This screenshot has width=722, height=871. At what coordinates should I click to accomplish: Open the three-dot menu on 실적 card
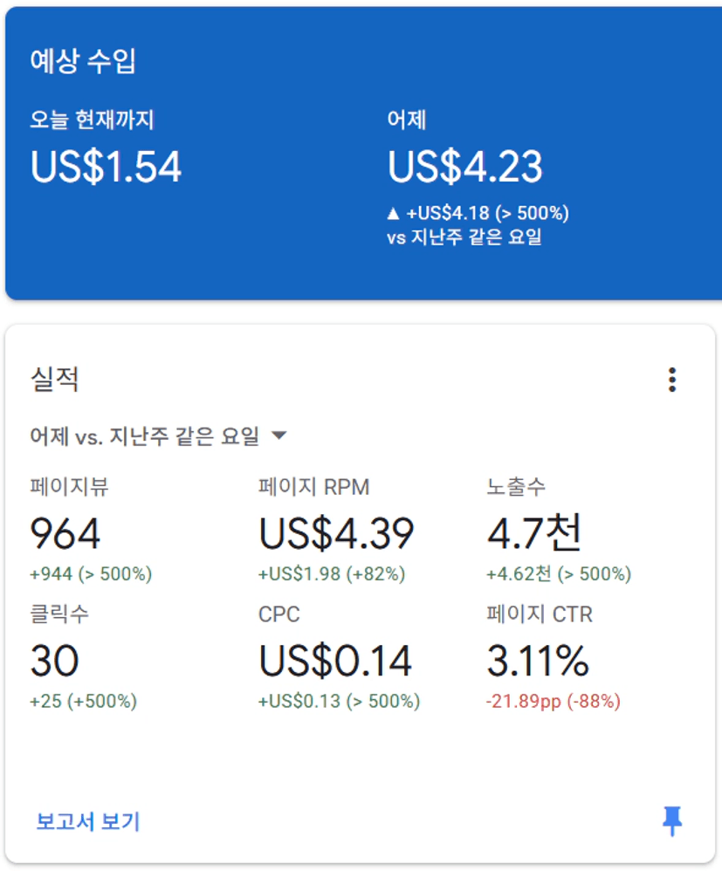[672, 380]
